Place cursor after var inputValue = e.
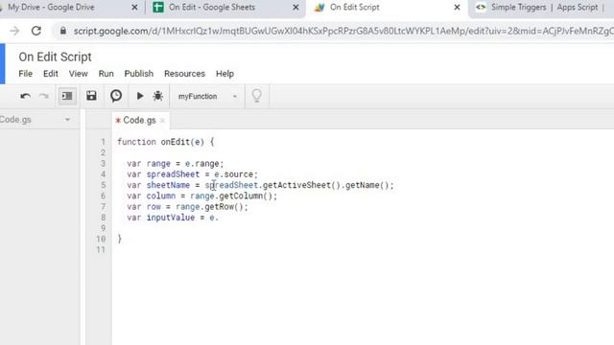 [x=220, y=218]
